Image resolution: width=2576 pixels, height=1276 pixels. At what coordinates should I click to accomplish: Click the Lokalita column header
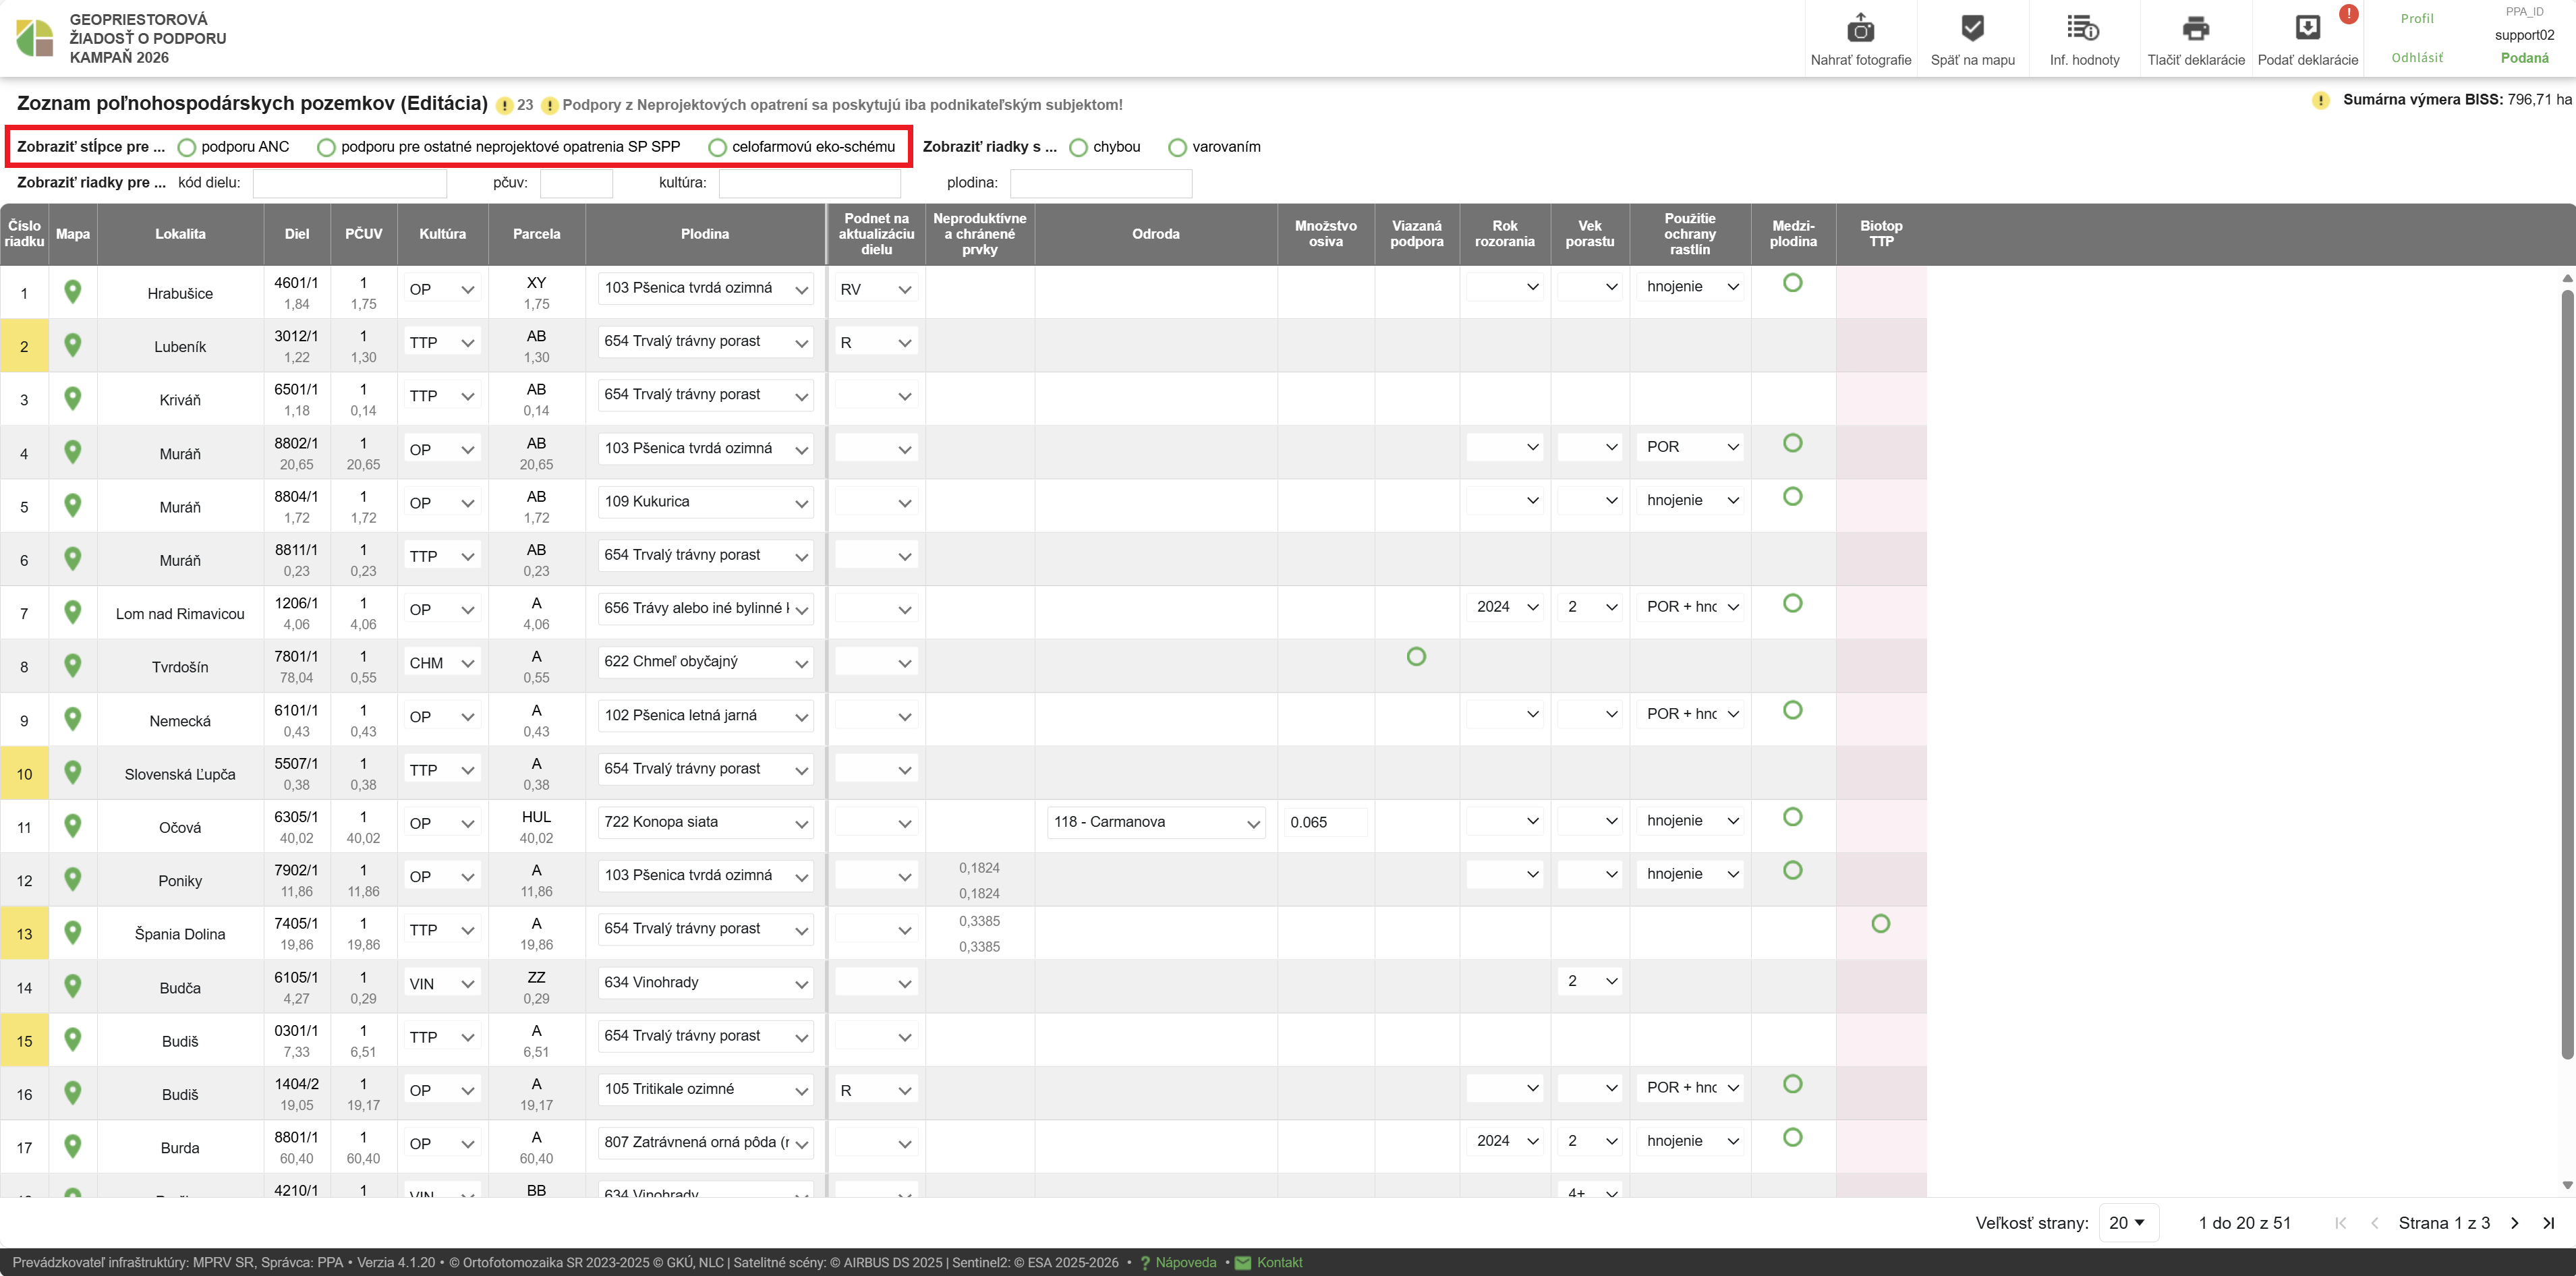tap(180, 234)
